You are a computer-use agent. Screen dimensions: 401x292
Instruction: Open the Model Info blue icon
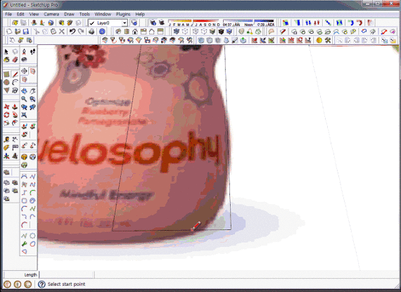click(x=102, y=32)
